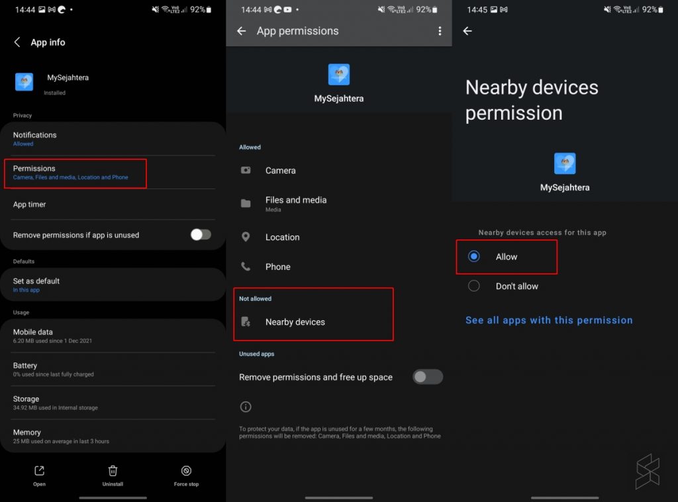The image size is (678, 502).
Task: Open the Mobile data usage entry
Action: click(113, 336)
